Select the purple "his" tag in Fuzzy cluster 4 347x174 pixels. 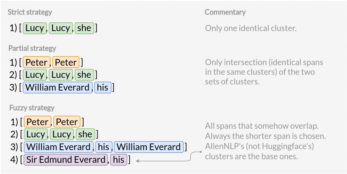(x=119, y=160)
